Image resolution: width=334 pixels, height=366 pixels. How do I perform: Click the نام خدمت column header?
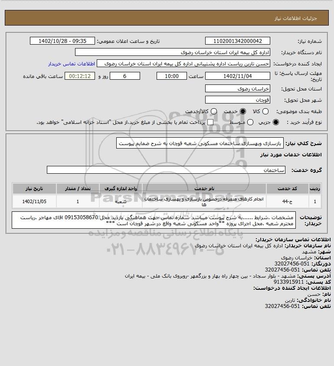point(204,188)
